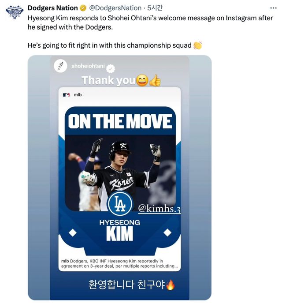This screenshot has height=303, width=282.
Task: Click the MLB logo icon in embedded post
Action: point(66,95)
